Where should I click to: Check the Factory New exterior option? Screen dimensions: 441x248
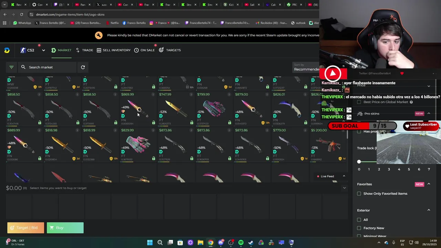[359, 228]
